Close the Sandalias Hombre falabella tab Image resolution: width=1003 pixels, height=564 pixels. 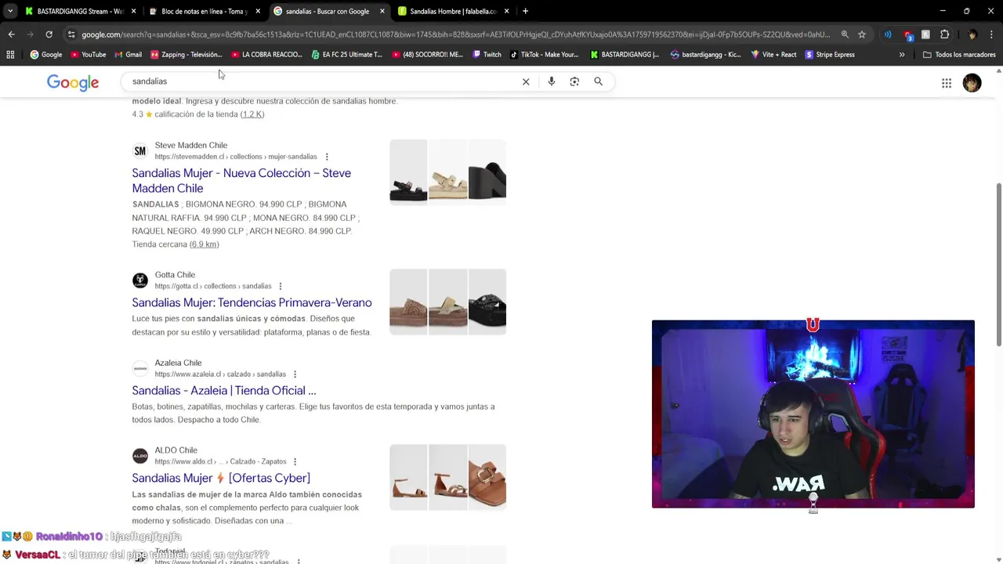point(506,11)
